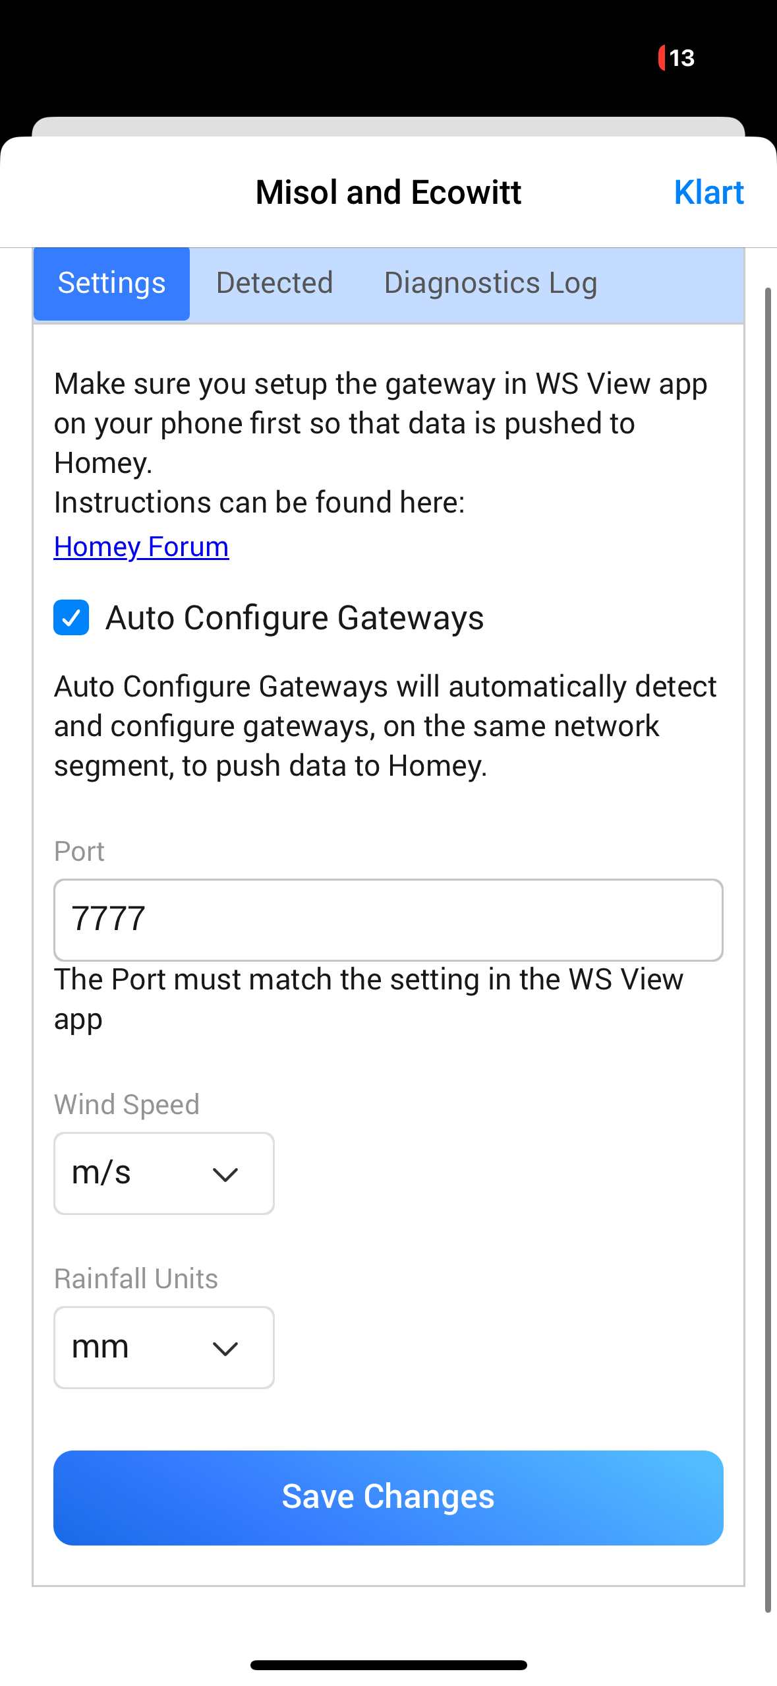The image size is (777, 1686).
Task: Tap the home indicator bar at the bottom
Action: pos(388,1665)
